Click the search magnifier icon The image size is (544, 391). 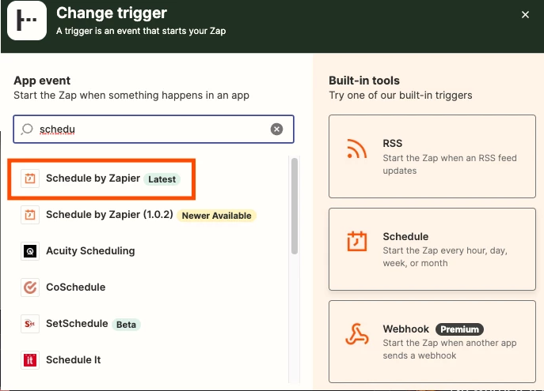tap(27, 129)
